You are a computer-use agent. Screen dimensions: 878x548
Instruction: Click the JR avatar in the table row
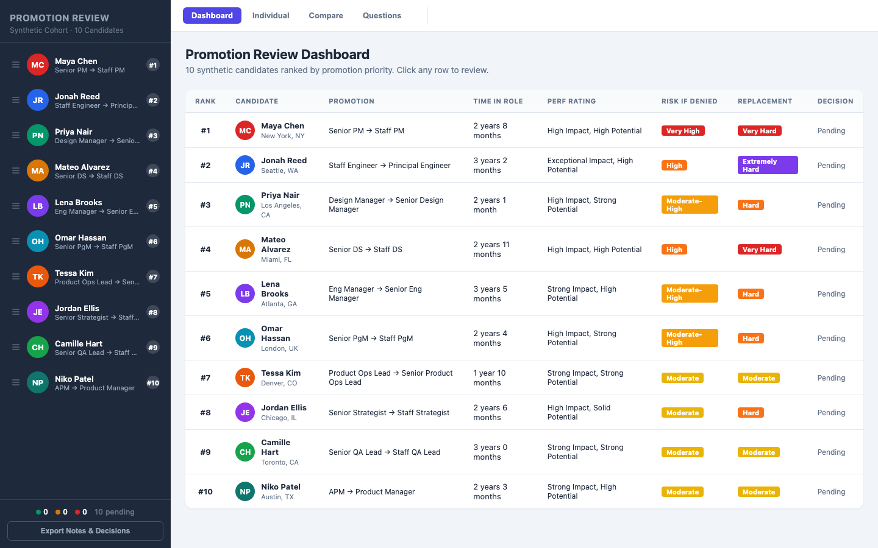coord(245,165)
